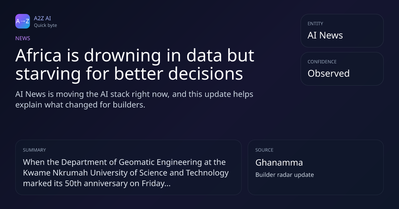Click the second headline line starving for better decisions
The image size is (399, 209).
(129, 74)
